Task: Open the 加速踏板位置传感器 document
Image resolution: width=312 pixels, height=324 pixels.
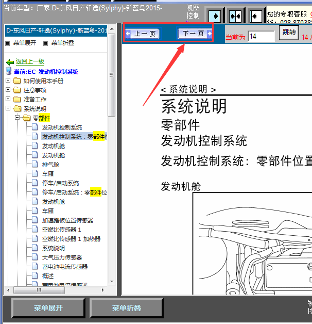Action: pos(67,220)
